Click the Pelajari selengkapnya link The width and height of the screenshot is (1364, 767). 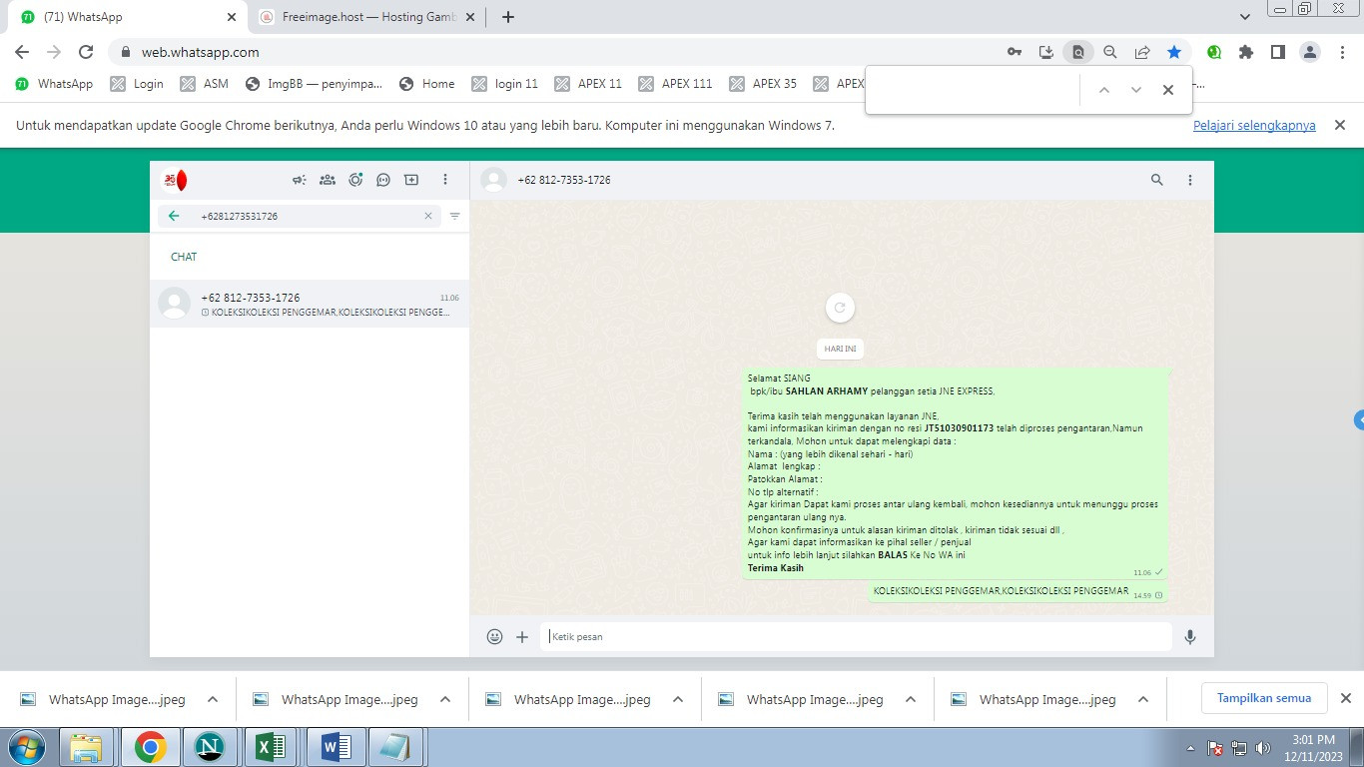[1254, 126]
